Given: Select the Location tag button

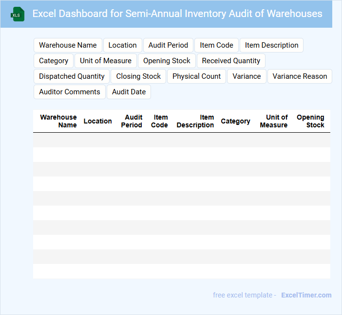Looking at the screenshot, I should (x=123, y=45).
